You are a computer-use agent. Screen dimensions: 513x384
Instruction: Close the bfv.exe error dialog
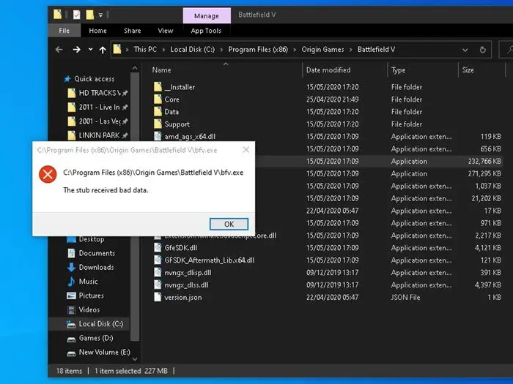point(246,150)
